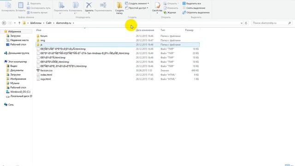
Task: Click the Сайт breadcrumb
Action: coord(49,23)
